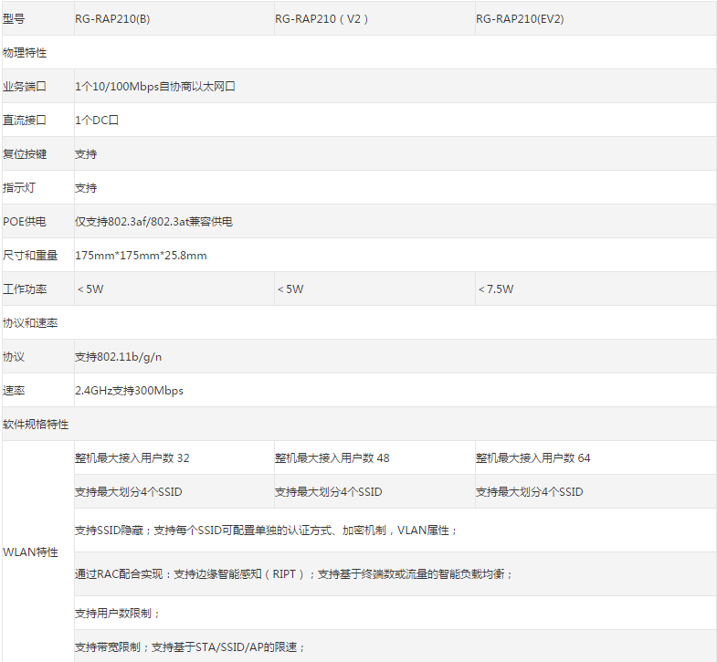
Task: Click the 尺寸和重量 row label
Action: tap(30, 256)
